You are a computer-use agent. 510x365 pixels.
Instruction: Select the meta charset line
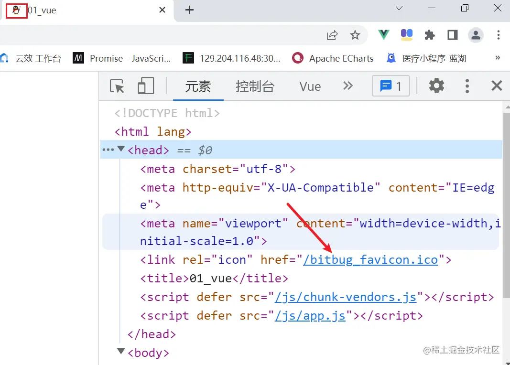point(217,169)
